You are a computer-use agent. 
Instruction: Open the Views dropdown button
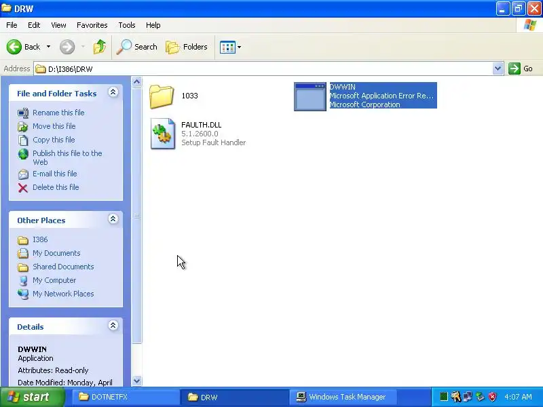(230, 47)
